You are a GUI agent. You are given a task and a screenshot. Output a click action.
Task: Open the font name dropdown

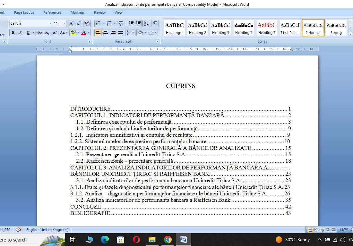point(51,23)
